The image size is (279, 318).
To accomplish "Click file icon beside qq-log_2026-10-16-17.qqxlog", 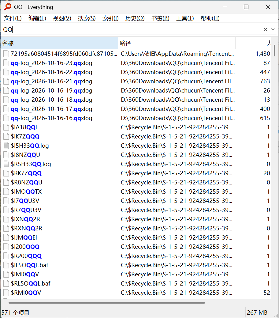I will point(6,109).
